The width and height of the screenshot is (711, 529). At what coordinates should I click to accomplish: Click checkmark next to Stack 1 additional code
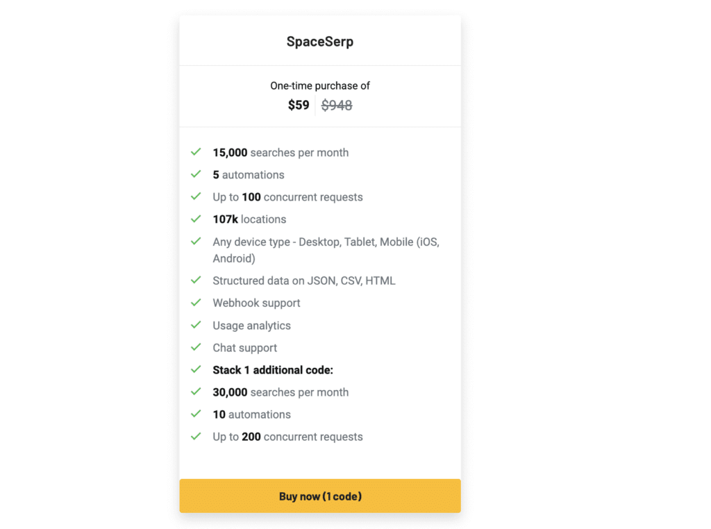(x=196, y=369)
